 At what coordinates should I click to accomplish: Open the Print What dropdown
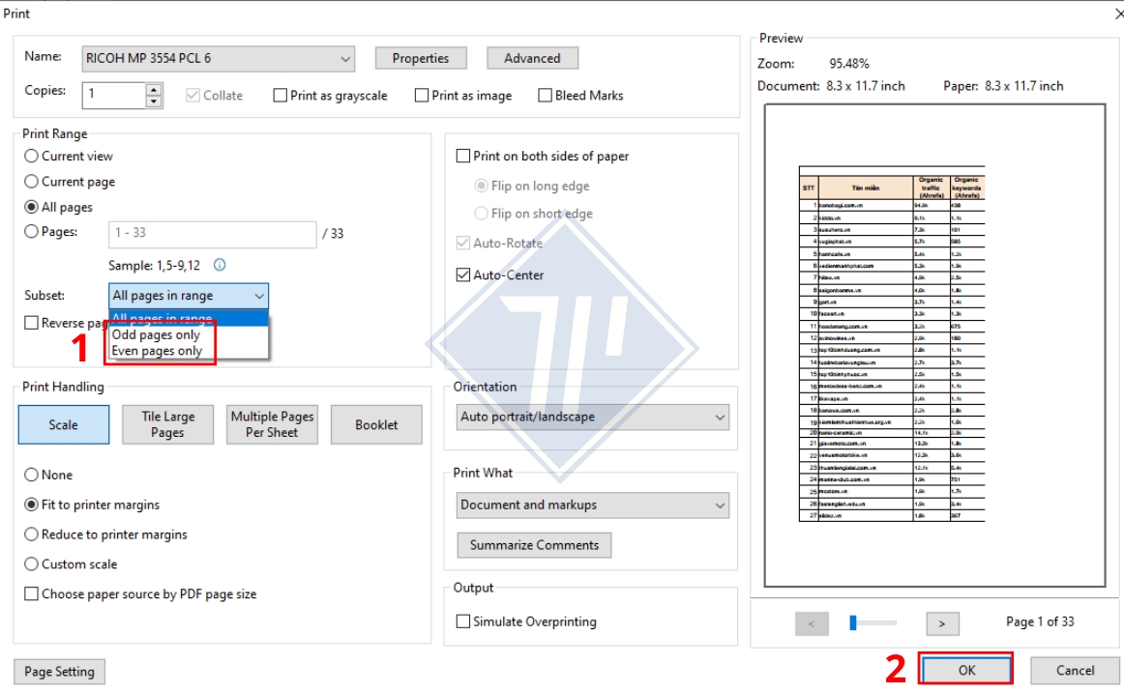[593, 505]
